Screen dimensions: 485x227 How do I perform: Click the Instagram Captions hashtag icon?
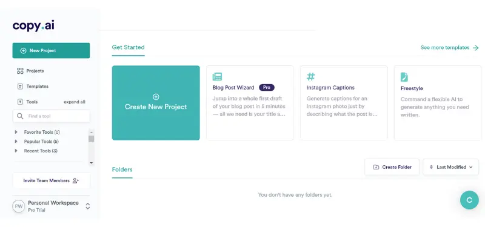click(310, 76)
